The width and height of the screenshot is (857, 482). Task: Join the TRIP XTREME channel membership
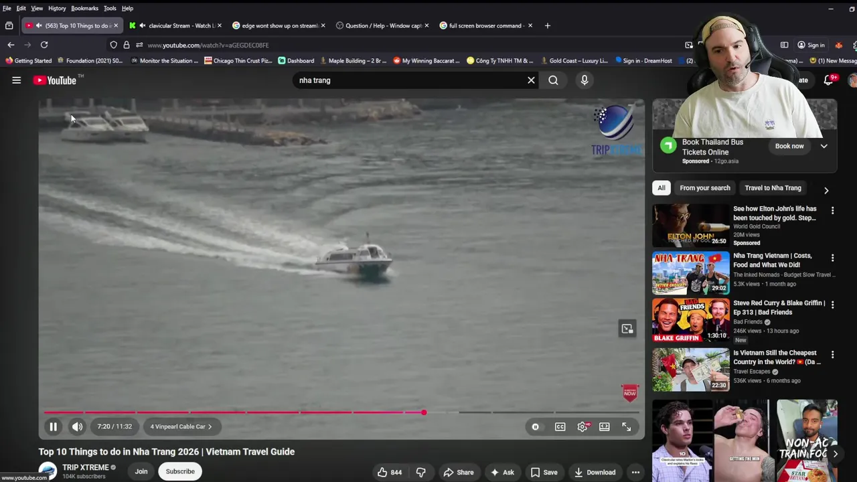141,471
